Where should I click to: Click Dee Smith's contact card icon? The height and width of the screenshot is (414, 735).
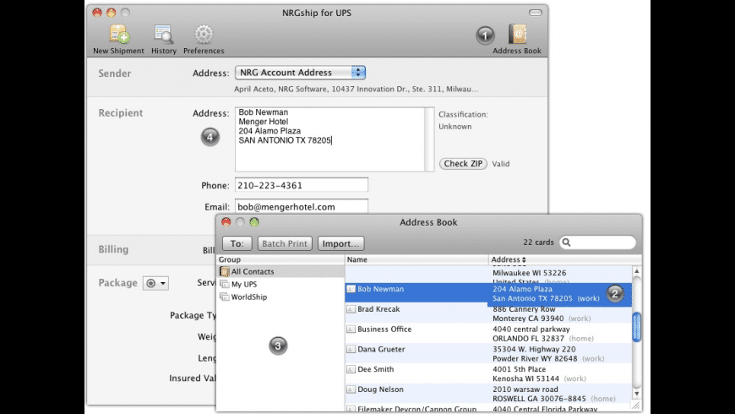(x=351, y=369)
